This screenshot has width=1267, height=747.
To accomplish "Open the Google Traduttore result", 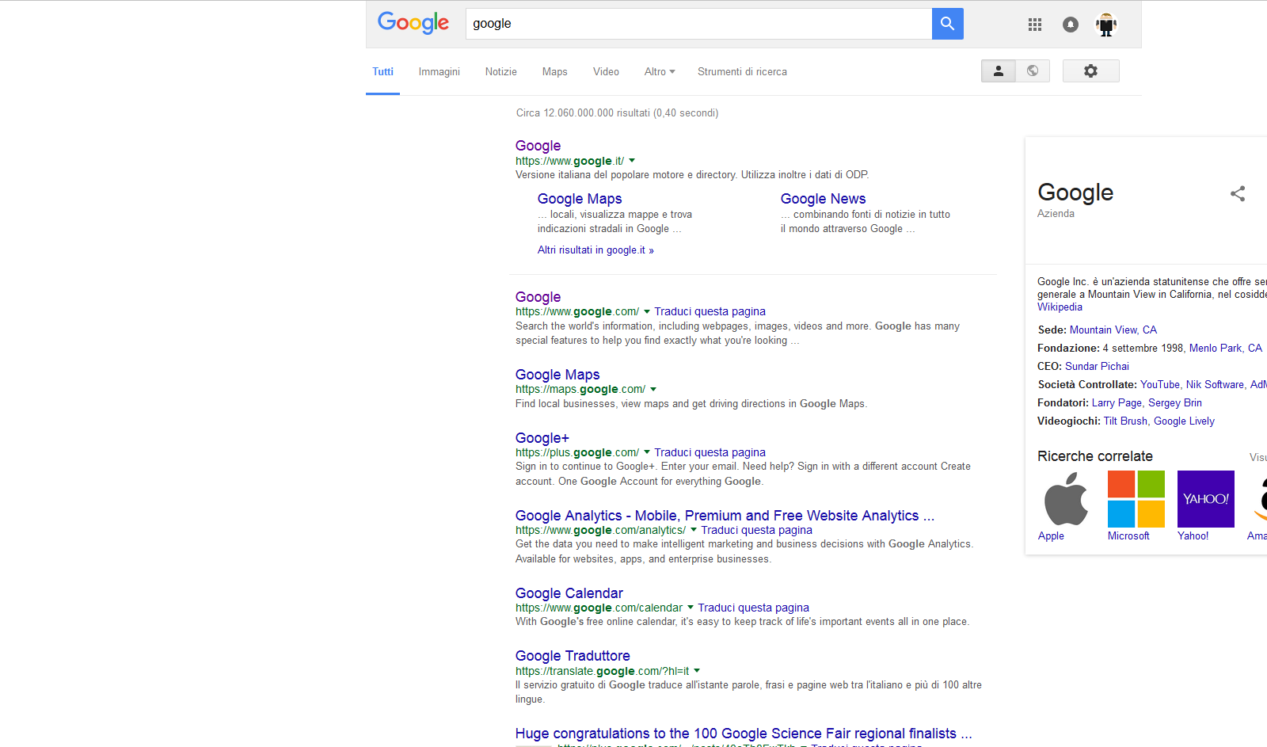I will coord(573,656).
